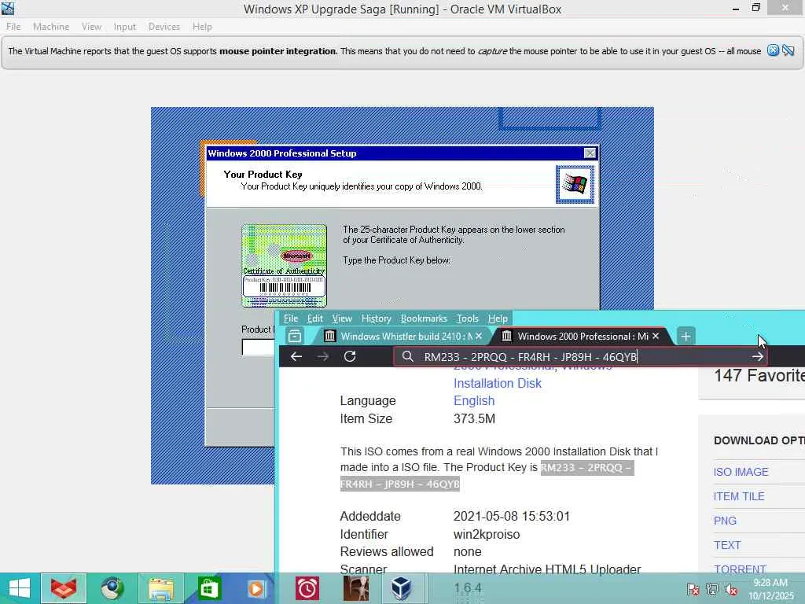Open the VirtualBox Machine menu
This screenshot has width=805, height=604.
[x=51, y=27]
